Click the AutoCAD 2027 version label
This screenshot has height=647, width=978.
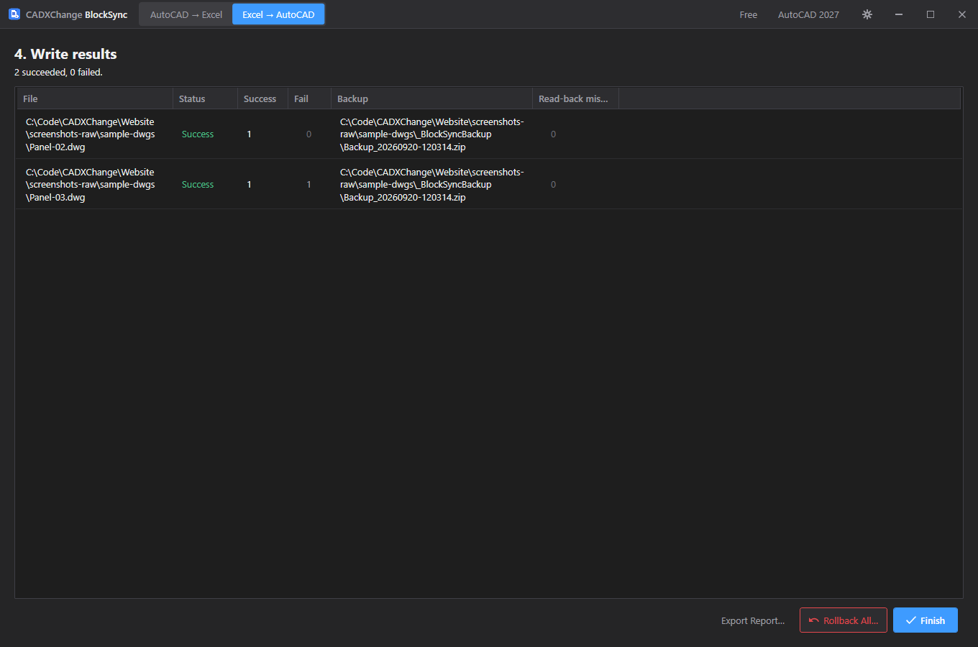(808, 14)
